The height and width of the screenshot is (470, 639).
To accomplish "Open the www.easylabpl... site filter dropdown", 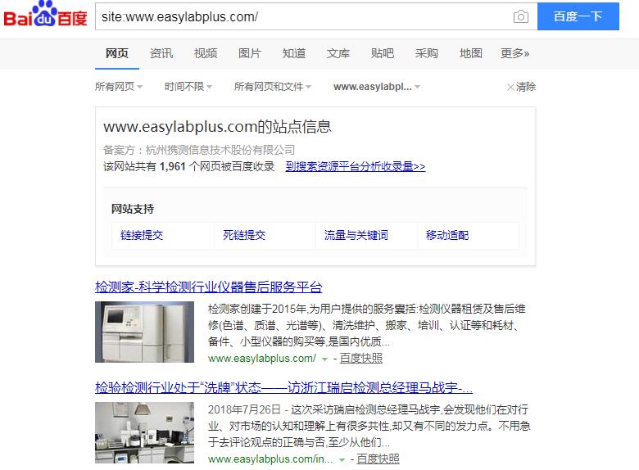I will 377,87.
